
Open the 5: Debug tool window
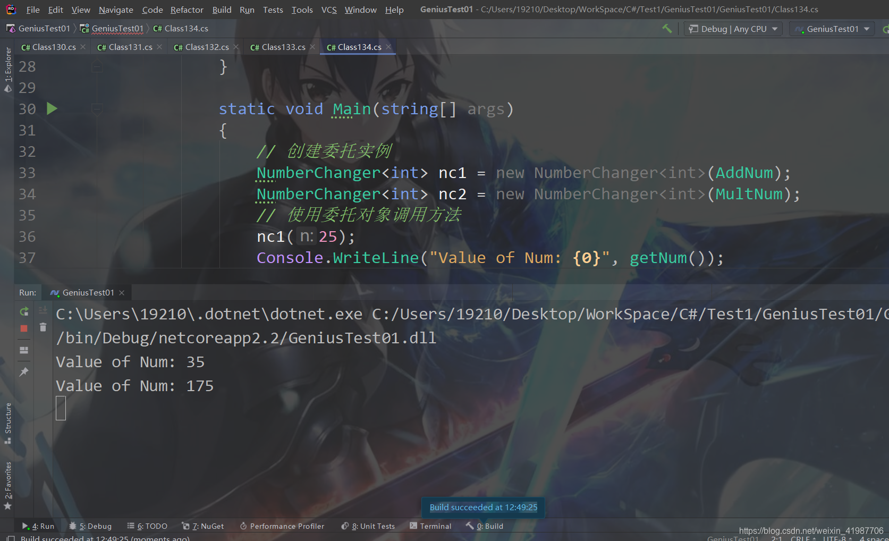click(90, 526)
